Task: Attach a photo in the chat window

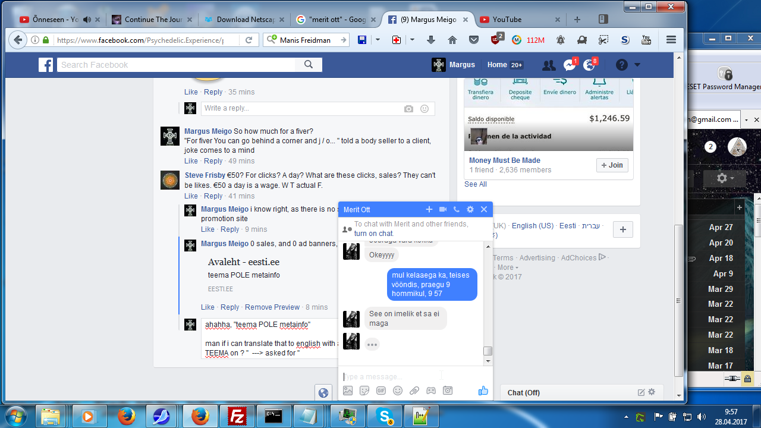Action: 348,391
